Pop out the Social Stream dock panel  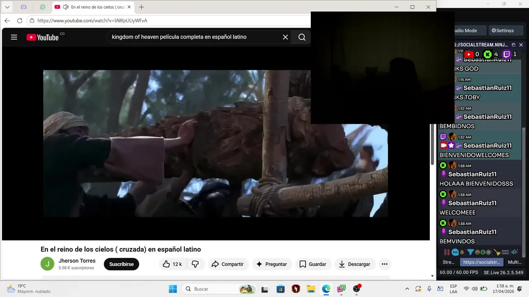coord(513,45)
